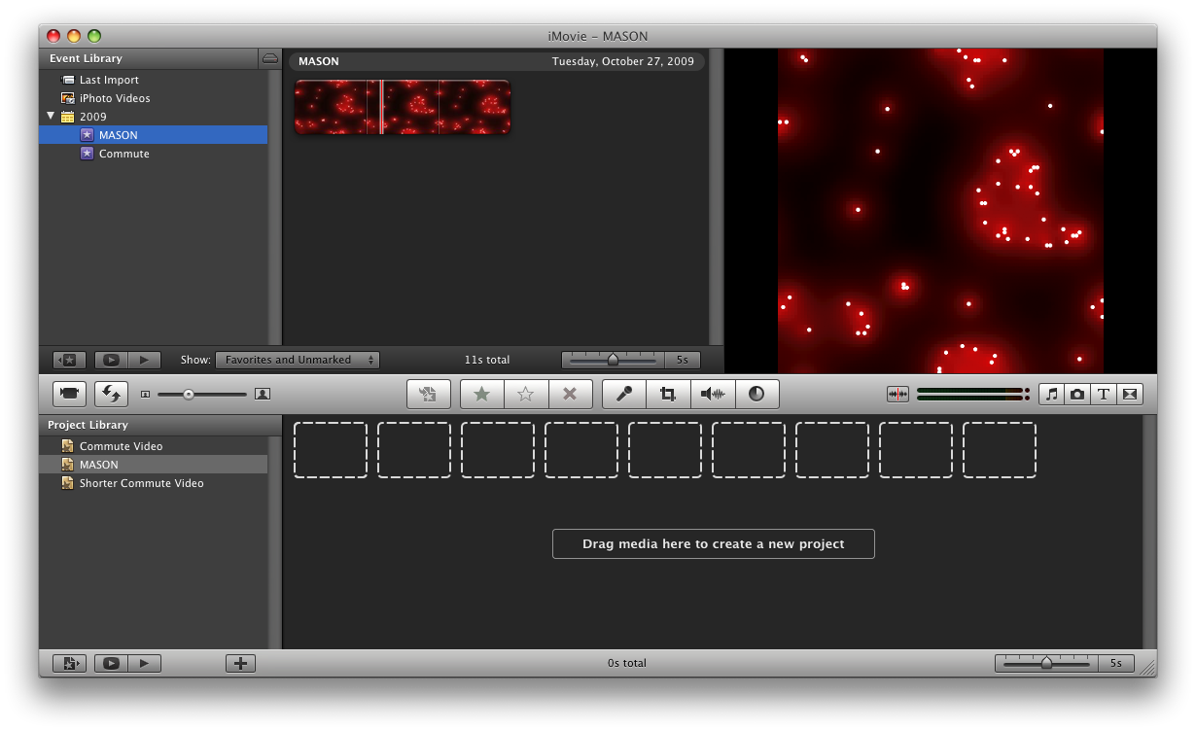Open the photo browser camera icon
The image size is (1196, 731).
click(x=1077, y=394)
